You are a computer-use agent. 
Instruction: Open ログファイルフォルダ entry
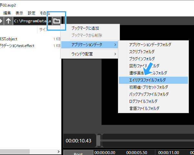pos(153,101)
